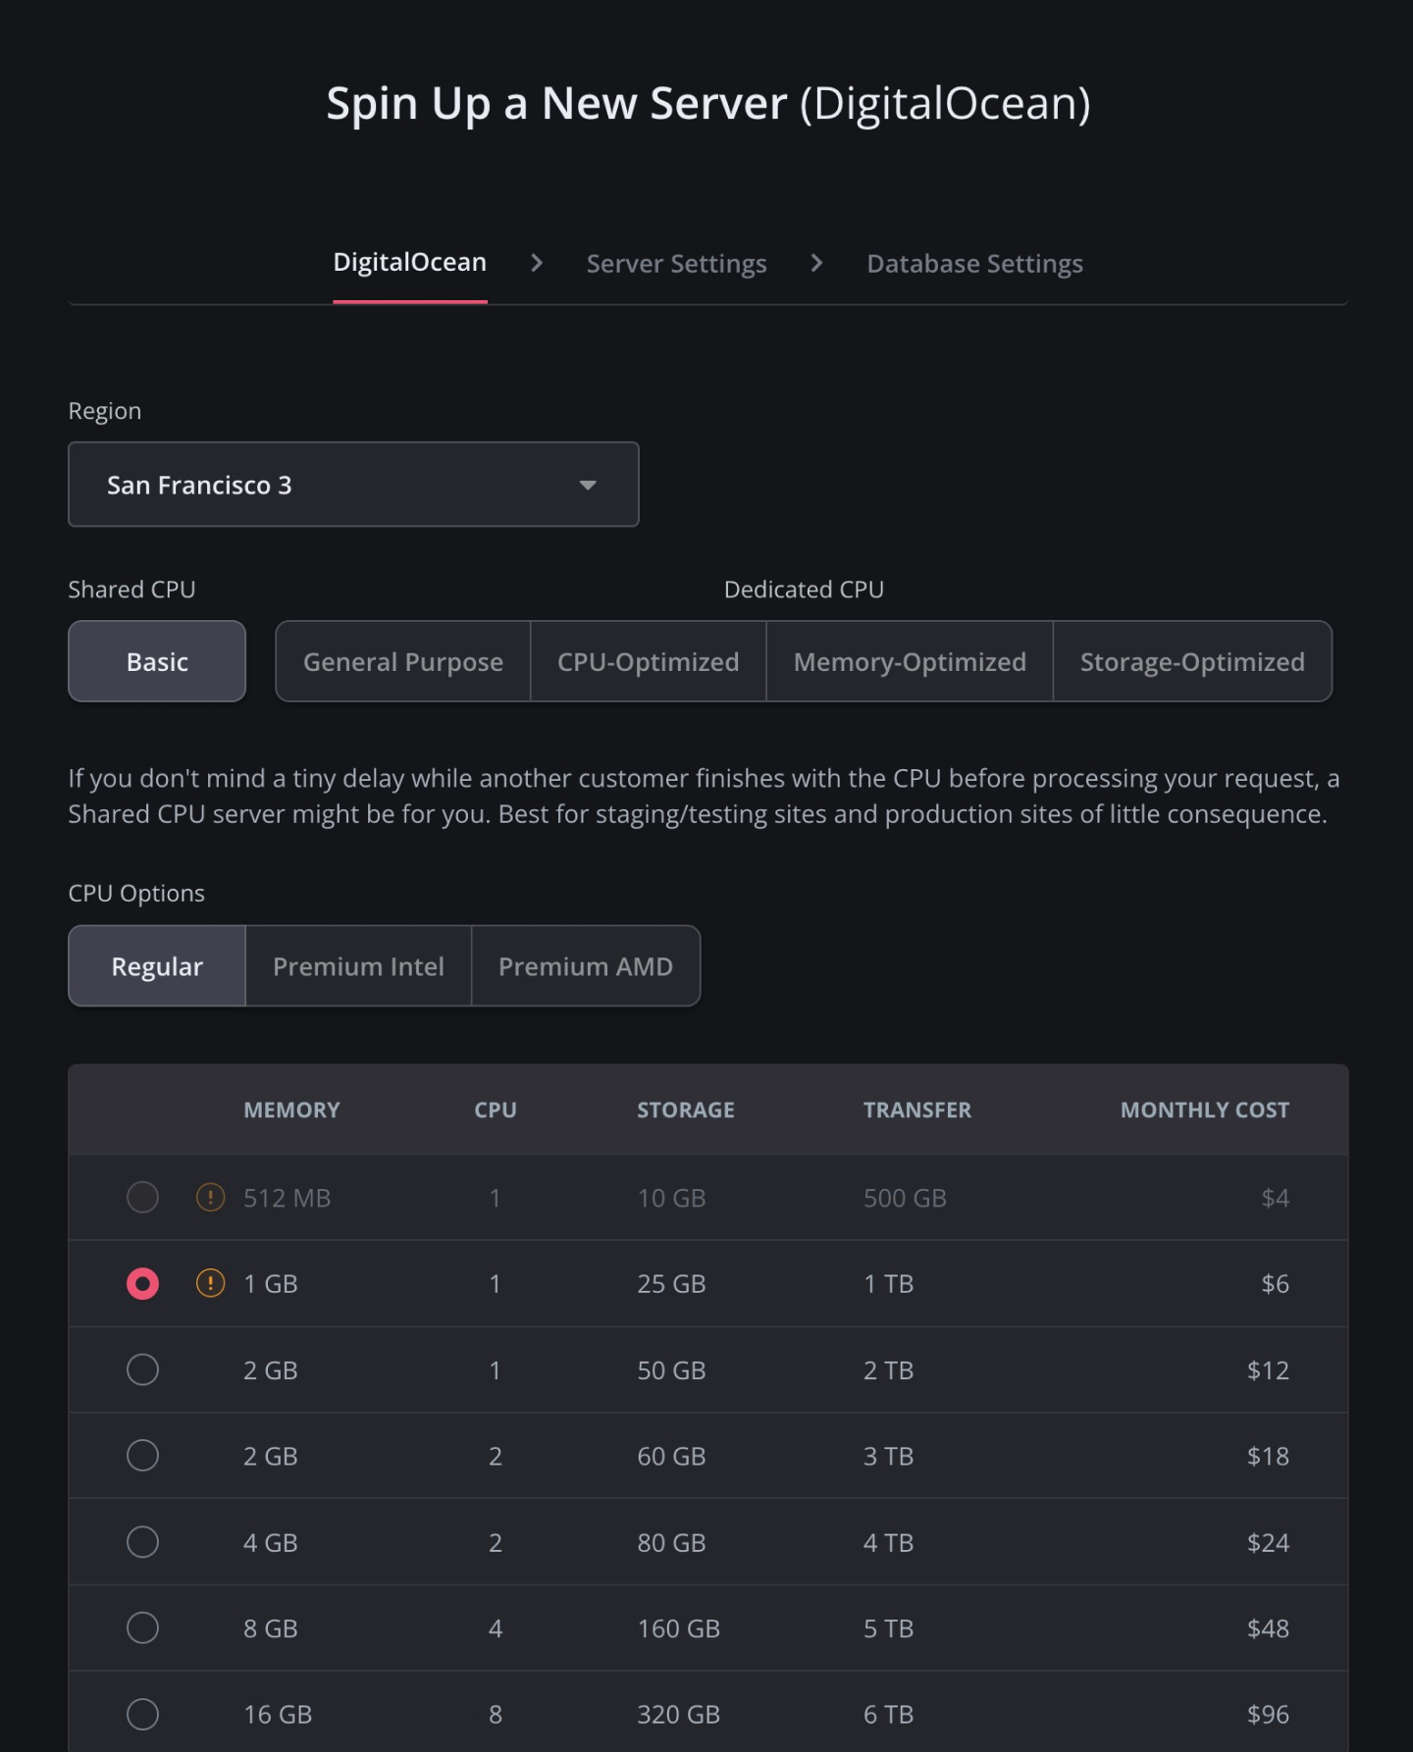Click the MEMORY column header
This screenshot has width=1413, height=1752.
pyautogui.click(x=291, y=1109)
